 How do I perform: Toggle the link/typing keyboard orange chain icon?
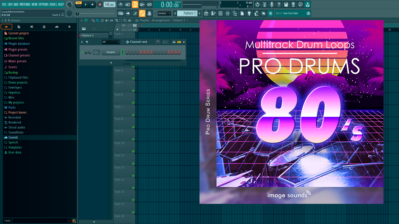tap(142, 13)
